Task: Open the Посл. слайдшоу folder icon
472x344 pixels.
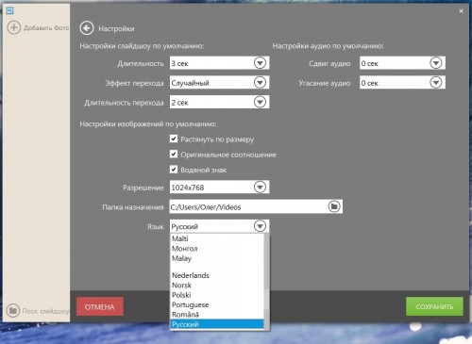Action: 13,311
